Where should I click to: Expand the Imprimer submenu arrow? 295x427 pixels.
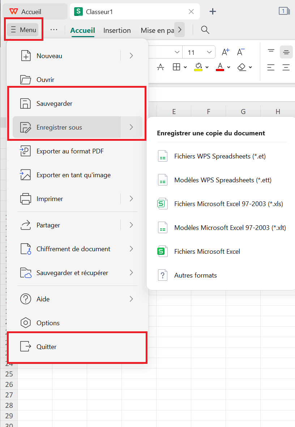click(132, 199)
